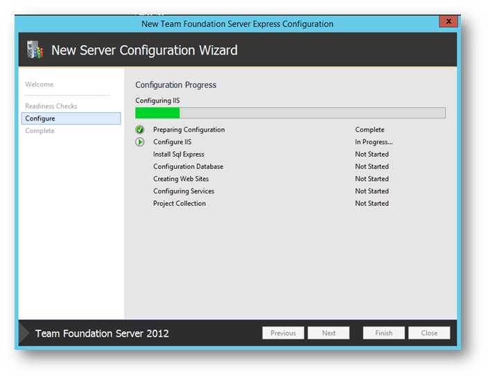Click the Next button
Viewport: 490px width, 379px height.
[x=329, y=333]
